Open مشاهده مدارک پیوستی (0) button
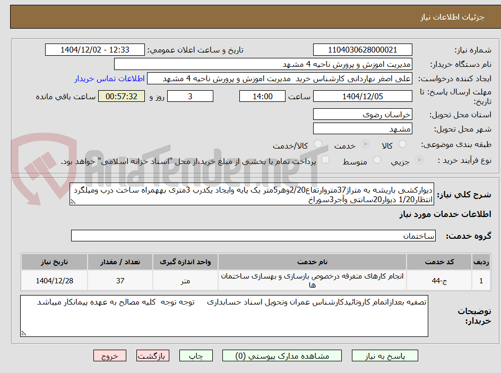The height and width of the screenshot is (373, 501). (x=282, y=355)
